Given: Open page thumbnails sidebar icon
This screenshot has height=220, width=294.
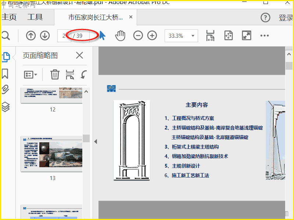Looking at the screenshot, I should pos(6,57).
